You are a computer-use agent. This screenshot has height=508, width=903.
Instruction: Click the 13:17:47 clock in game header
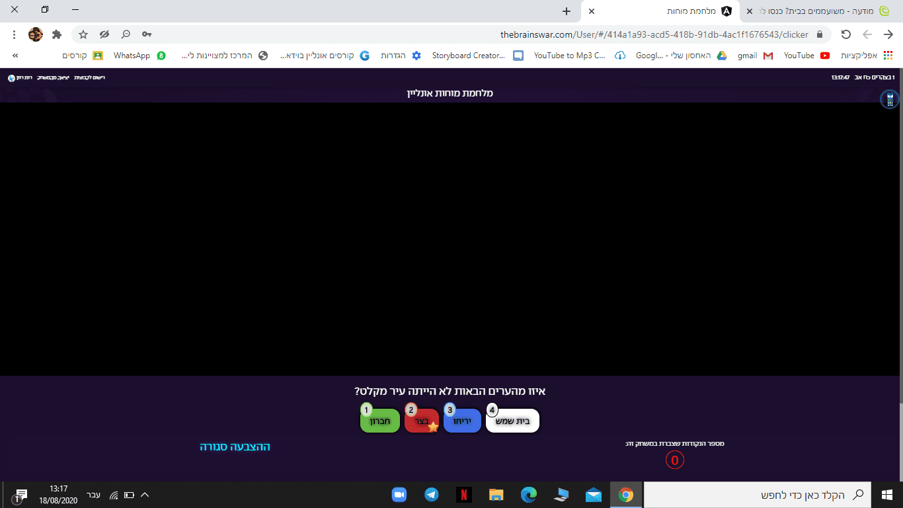tap(840, 78)
